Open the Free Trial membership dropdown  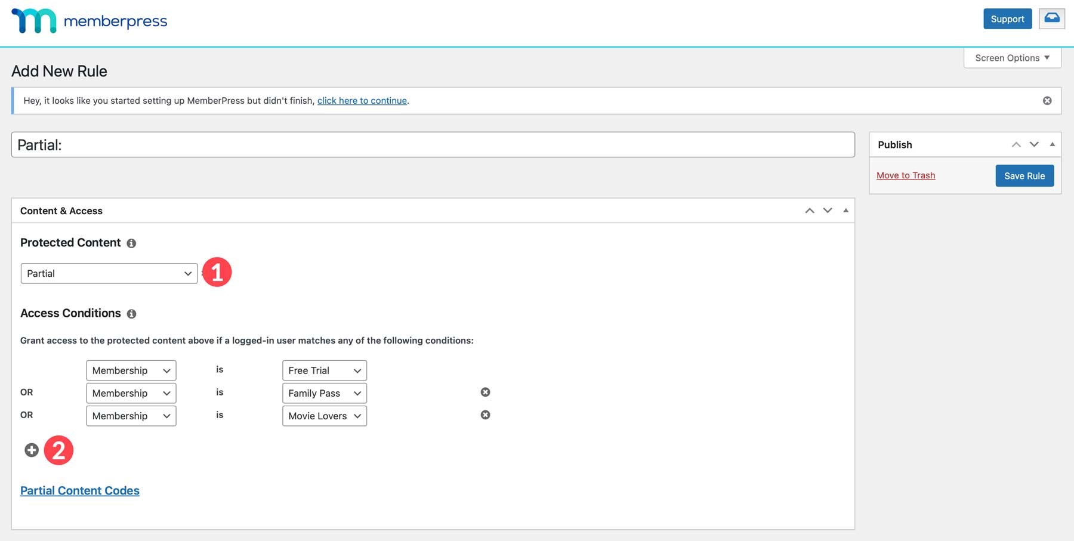324,370
